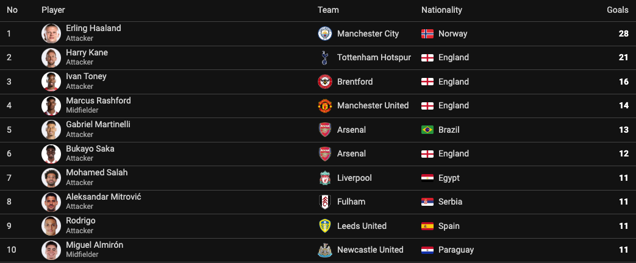Select the Brentford club badge
This screenshot has height=263, width=636.
(324, 82)
